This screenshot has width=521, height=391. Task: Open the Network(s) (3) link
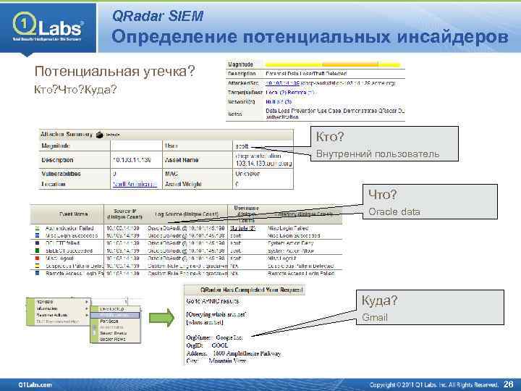tap(279, 102)
